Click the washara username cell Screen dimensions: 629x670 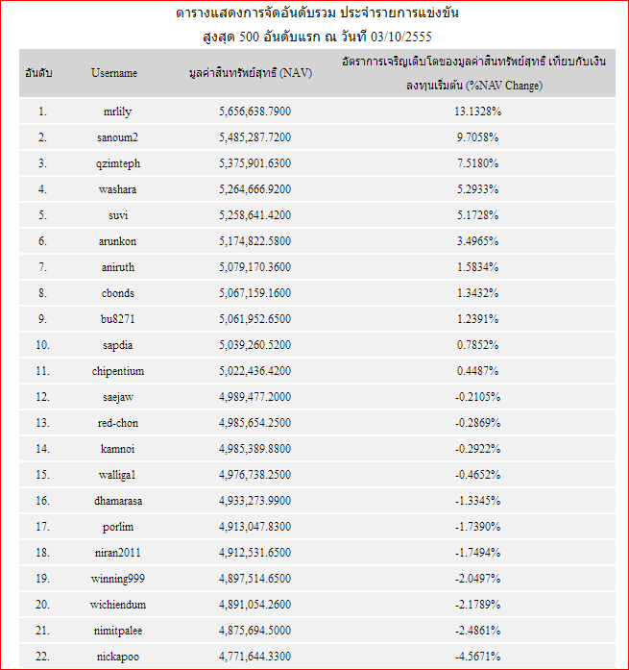point(117,189)
